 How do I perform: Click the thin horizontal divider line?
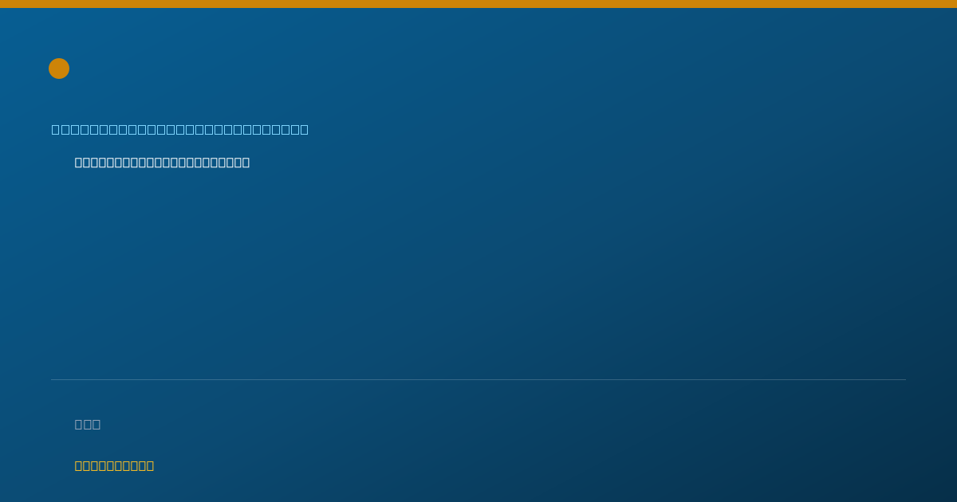tap(478, 379)
